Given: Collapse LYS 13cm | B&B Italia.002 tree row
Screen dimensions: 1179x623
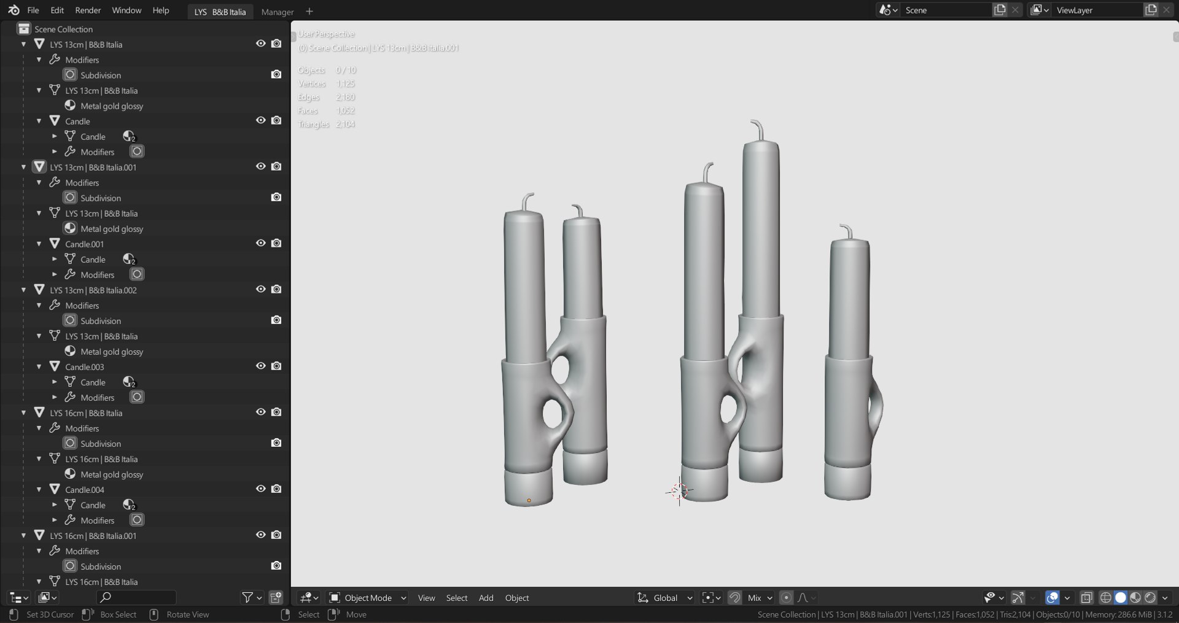Looking at the screenshot, I should (24, 290).
